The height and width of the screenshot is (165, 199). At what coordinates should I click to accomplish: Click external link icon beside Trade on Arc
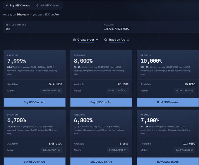click(128, 40)
